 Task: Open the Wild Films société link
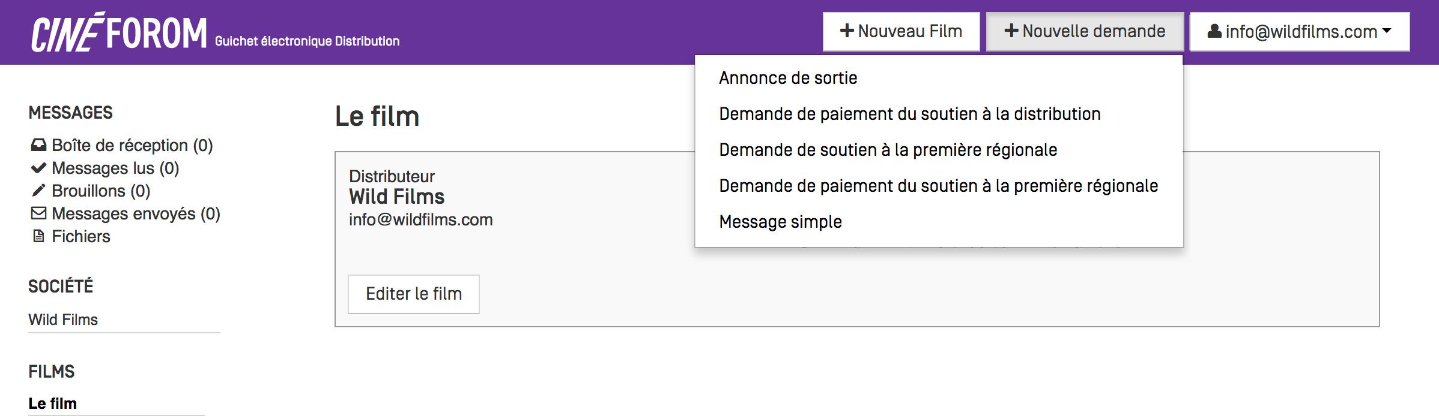63,319
